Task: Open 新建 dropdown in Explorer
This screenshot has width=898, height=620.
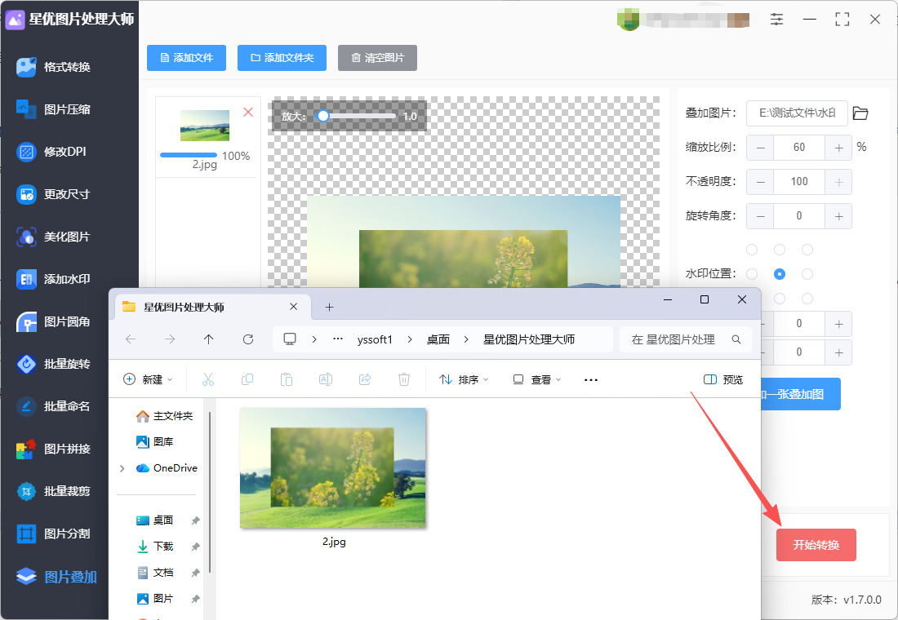Action: click(x=148, y=379)
